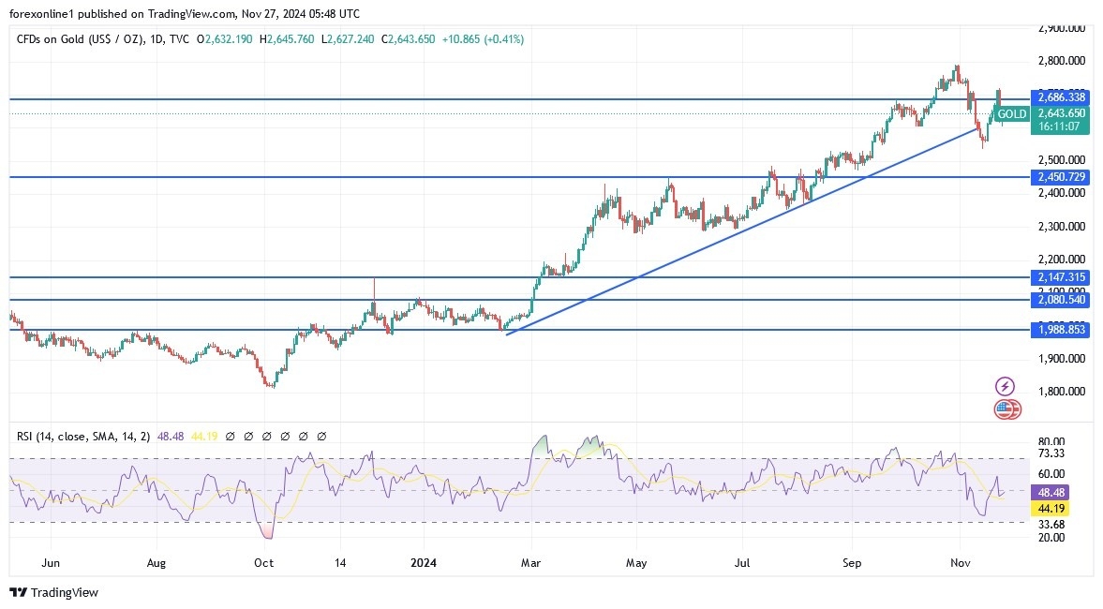
Task: Expand the 1D timeframe selector in the legend
Action: click(x=156, y=40)
